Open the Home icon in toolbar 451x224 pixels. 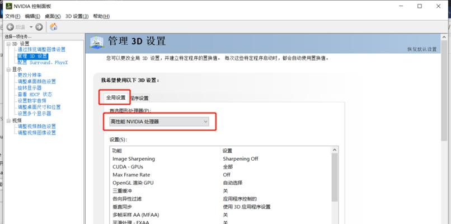[54, 27]
